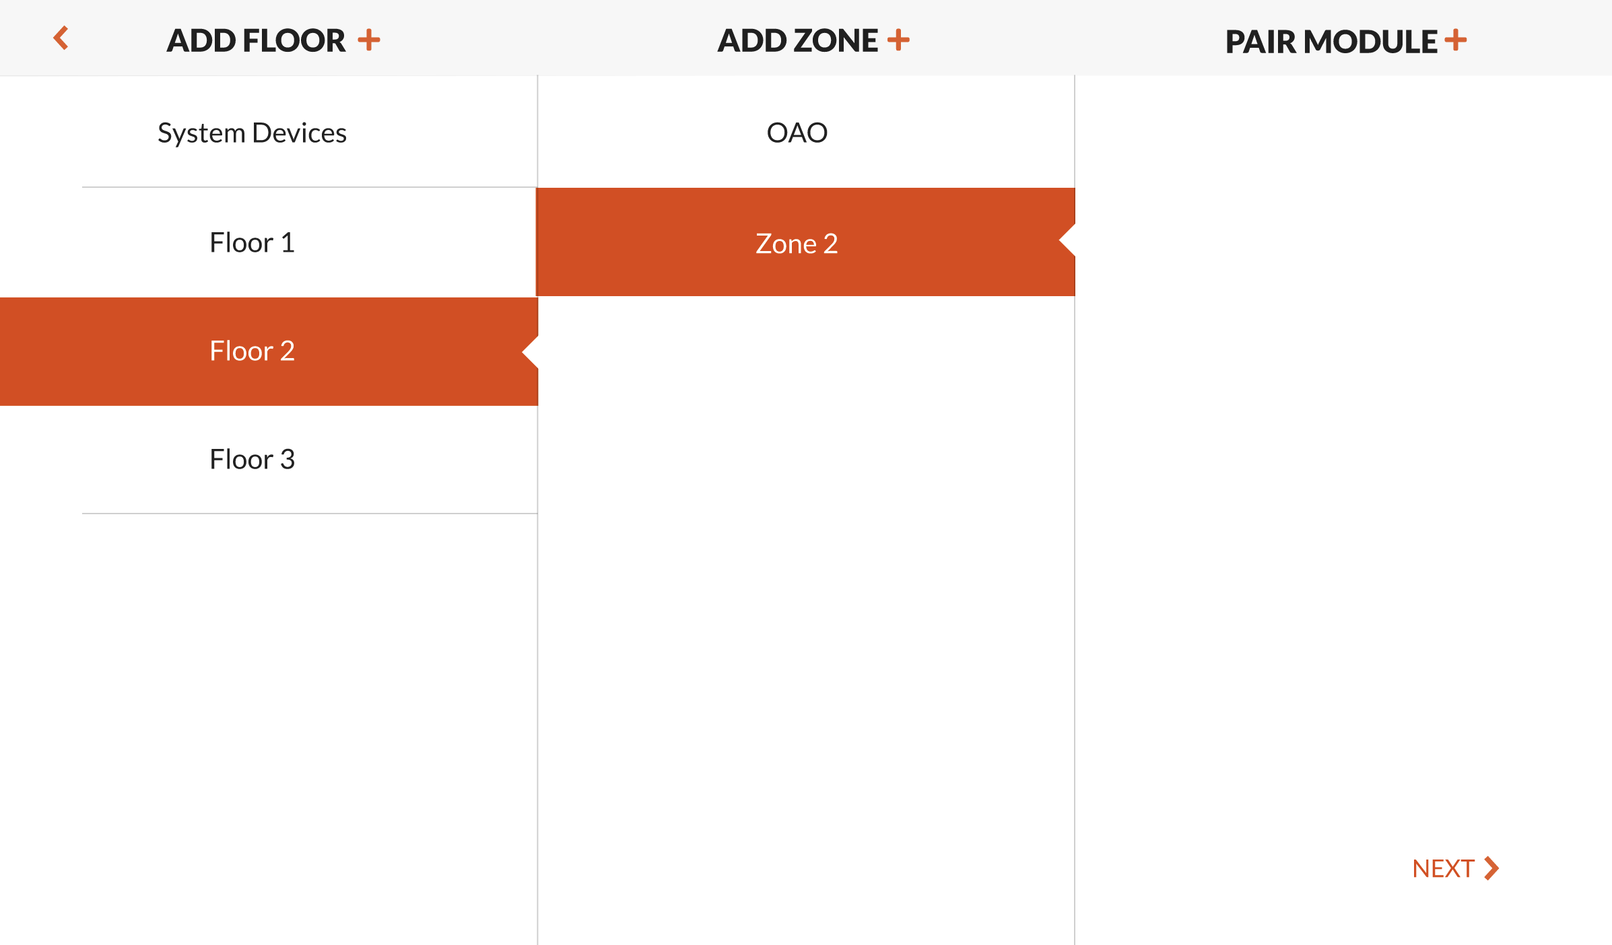The image size is (1612, 945).
Task: Select the highlighted Floor 2 row
Action: 269,351
